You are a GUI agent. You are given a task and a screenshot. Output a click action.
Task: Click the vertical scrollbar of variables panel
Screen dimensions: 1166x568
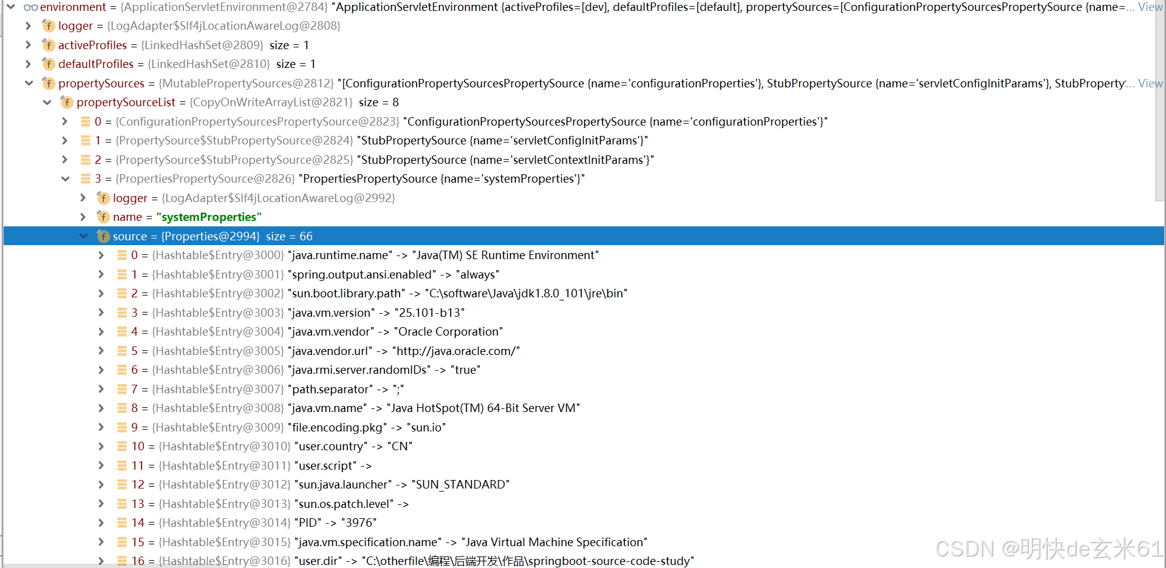click(x=1161, y=100)
